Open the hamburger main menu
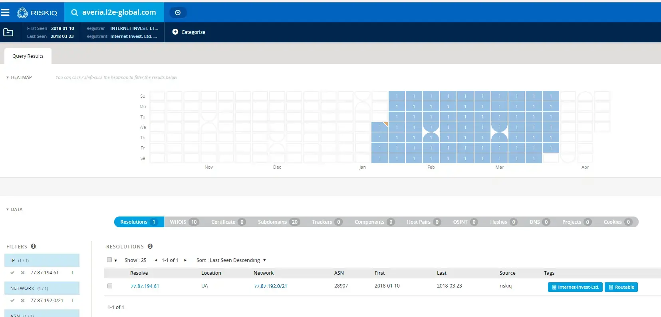 5,12
